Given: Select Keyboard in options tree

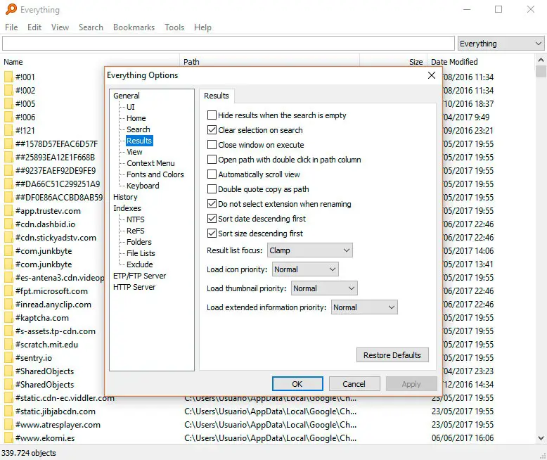Looking at the screenshot, I should click(143, 186).
